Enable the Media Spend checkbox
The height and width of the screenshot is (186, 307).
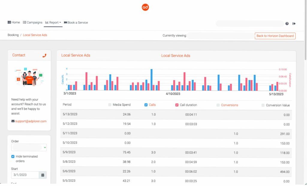[110, 105]
